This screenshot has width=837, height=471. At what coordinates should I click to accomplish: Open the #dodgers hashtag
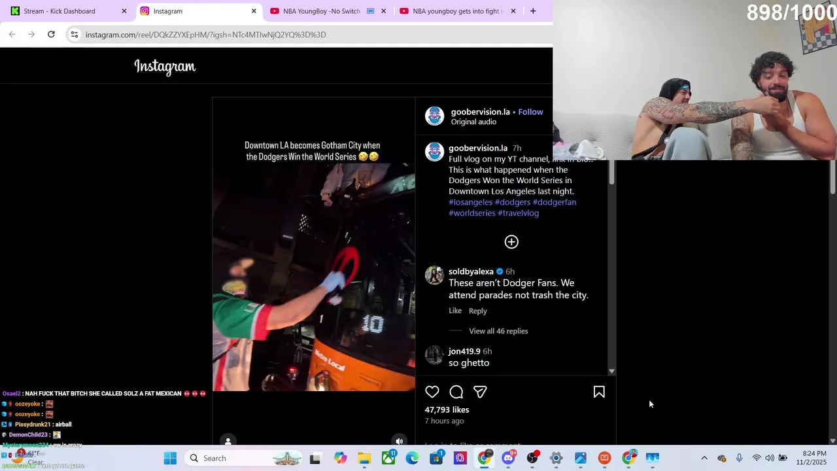tap(513, 202)
